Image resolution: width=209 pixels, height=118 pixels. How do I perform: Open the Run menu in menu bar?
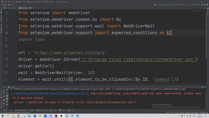click(x=34, y=2)
